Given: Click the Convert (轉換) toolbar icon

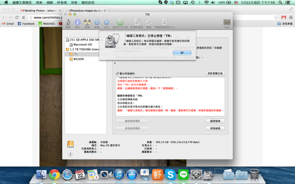Looking at the screenshot, I should 149,22.
